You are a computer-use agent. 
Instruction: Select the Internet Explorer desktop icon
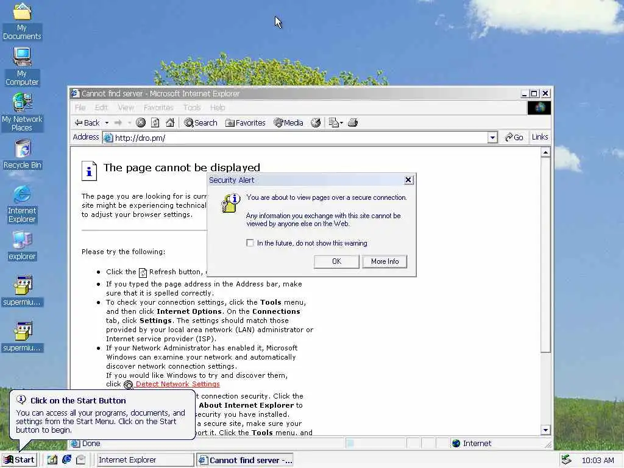pyautogui.click(x=22, y=204)
